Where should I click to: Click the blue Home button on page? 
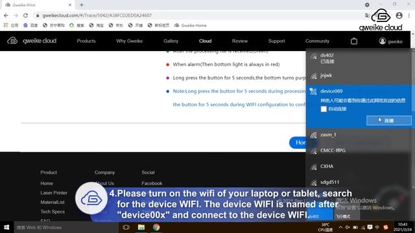(298, 142)
